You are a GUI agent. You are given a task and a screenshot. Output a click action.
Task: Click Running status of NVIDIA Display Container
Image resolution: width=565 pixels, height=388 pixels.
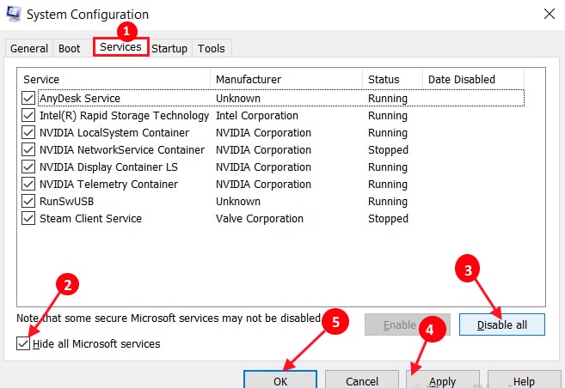(x=388, y=167)
